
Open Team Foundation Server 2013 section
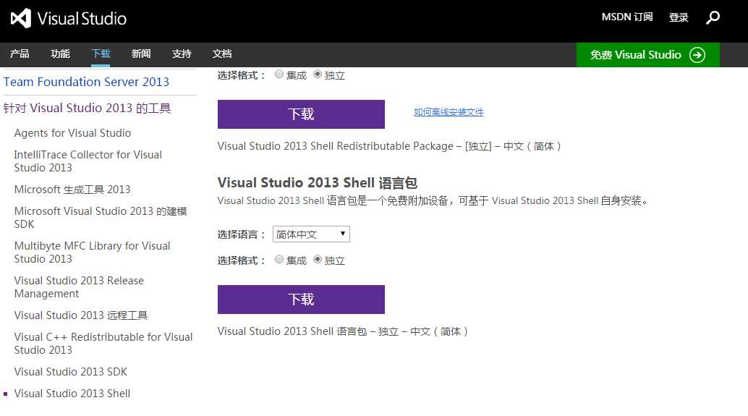pos(86,82)
